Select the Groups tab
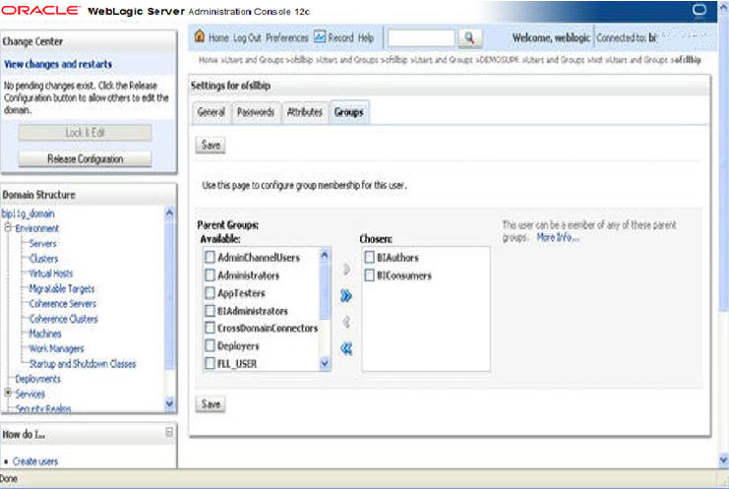 [x=348, y=112]
